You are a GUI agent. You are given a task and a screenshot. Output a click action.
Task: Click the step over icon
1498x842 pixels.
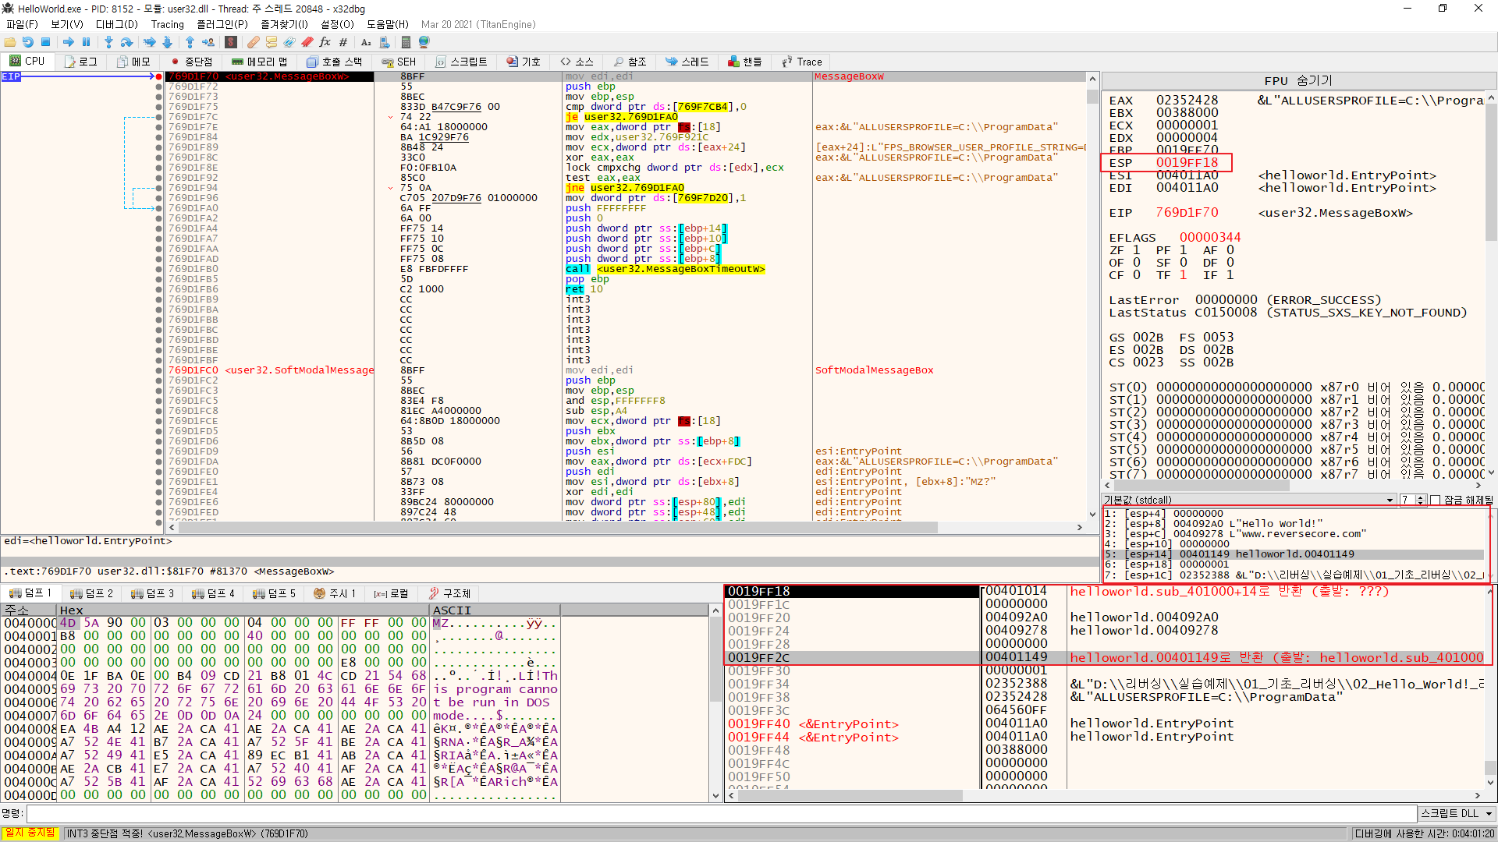pyautogui.click(x=126, y=42)
